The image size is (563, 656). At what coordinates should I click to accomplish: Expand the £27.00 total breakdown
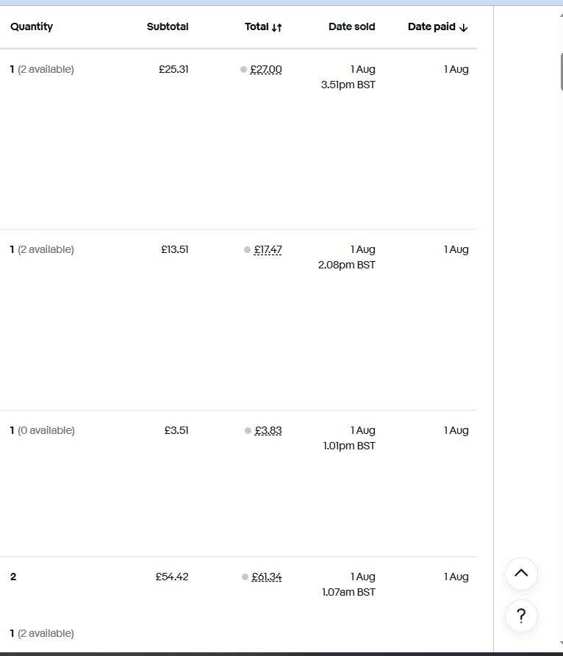pos(265,70)
